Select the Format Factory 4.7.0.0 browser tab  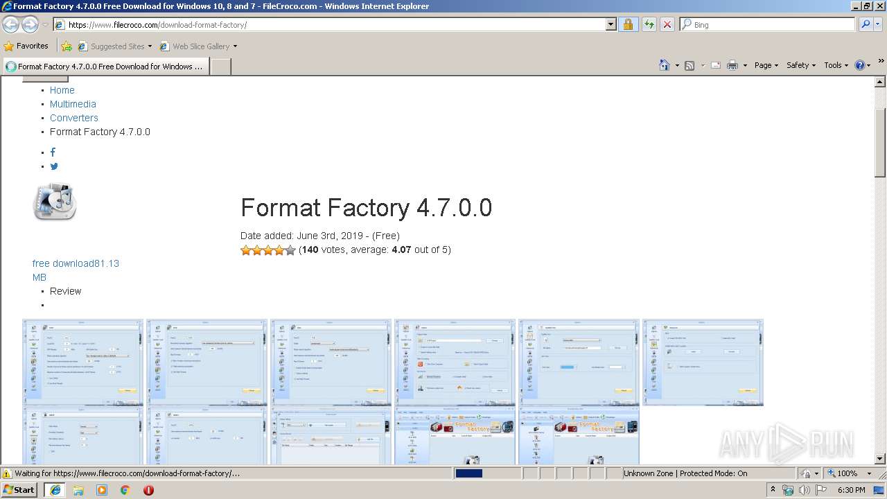[x=105, y=67]
